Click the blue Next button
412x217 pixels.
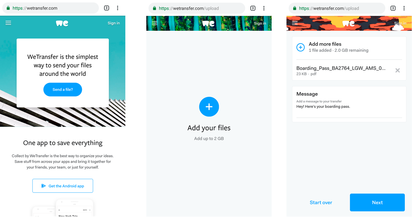[377, 203]
